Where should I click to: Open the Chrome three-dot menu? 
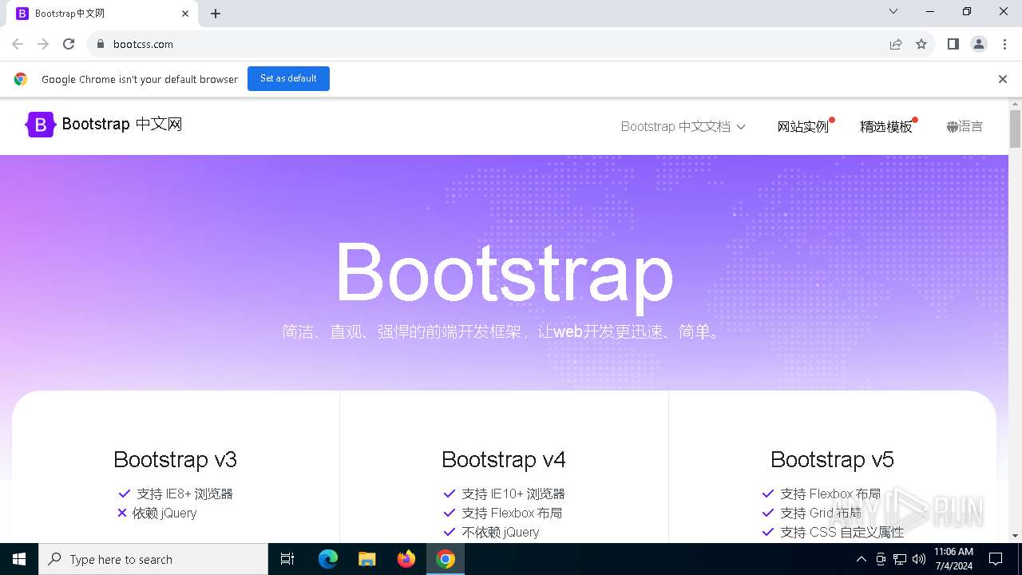click(1004, 44)
